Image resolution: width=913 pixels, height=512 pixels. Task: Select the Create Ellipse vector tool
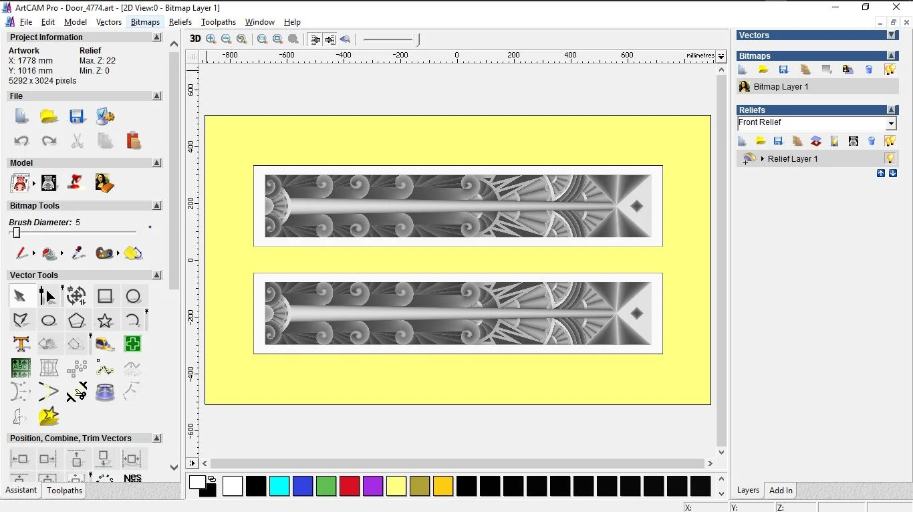point(49,321)
